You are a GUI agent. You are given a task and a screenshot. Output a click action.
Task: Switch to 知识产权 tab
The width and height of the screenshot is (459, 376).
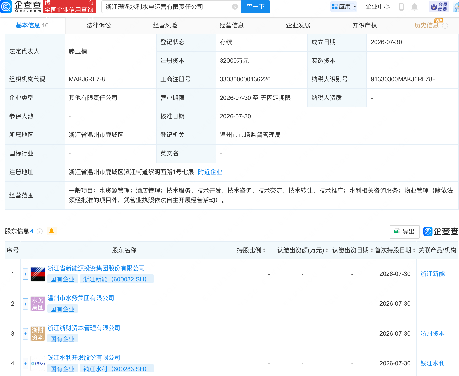(x=364, y=25)
